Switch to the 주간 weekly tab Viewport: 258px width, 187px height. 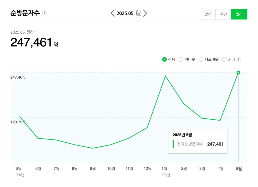[x=223, y=14]
